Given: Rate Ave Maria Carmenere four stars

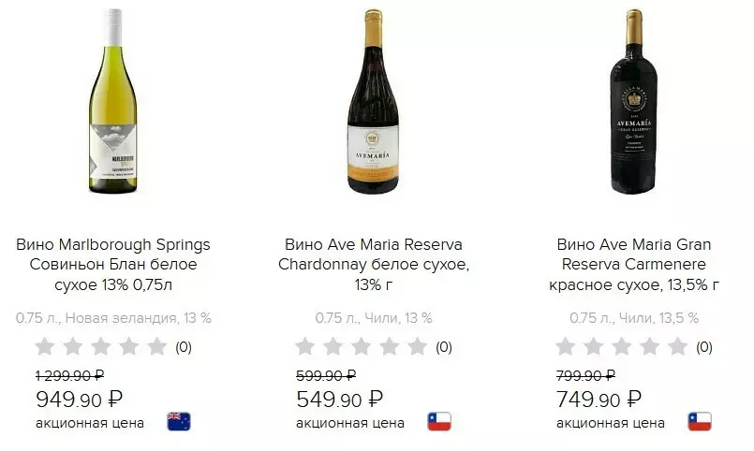Looking at the screenshot, I should click(x=650, y=347).
